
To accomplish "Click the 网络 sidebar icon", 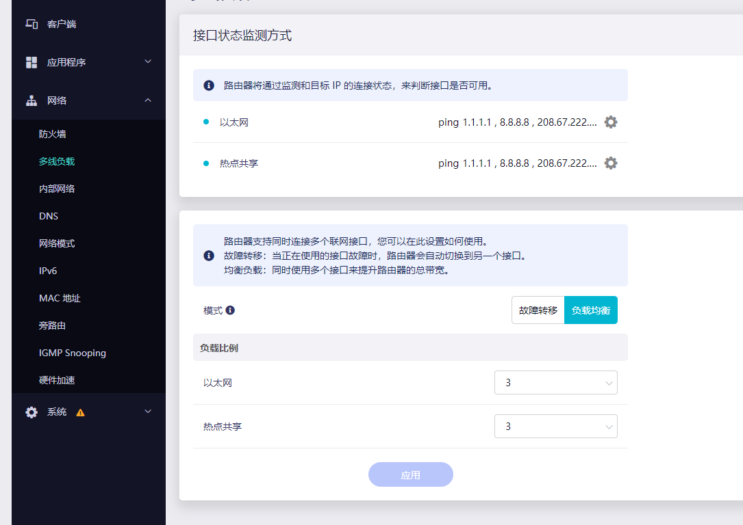I will pos(31,100).
